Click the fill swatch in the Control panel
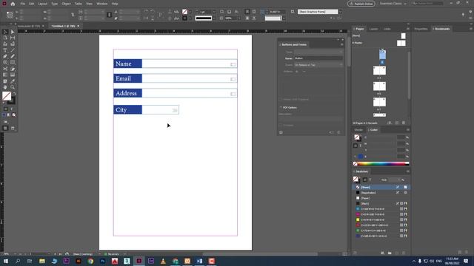The image size is (474, 266). 184,12
